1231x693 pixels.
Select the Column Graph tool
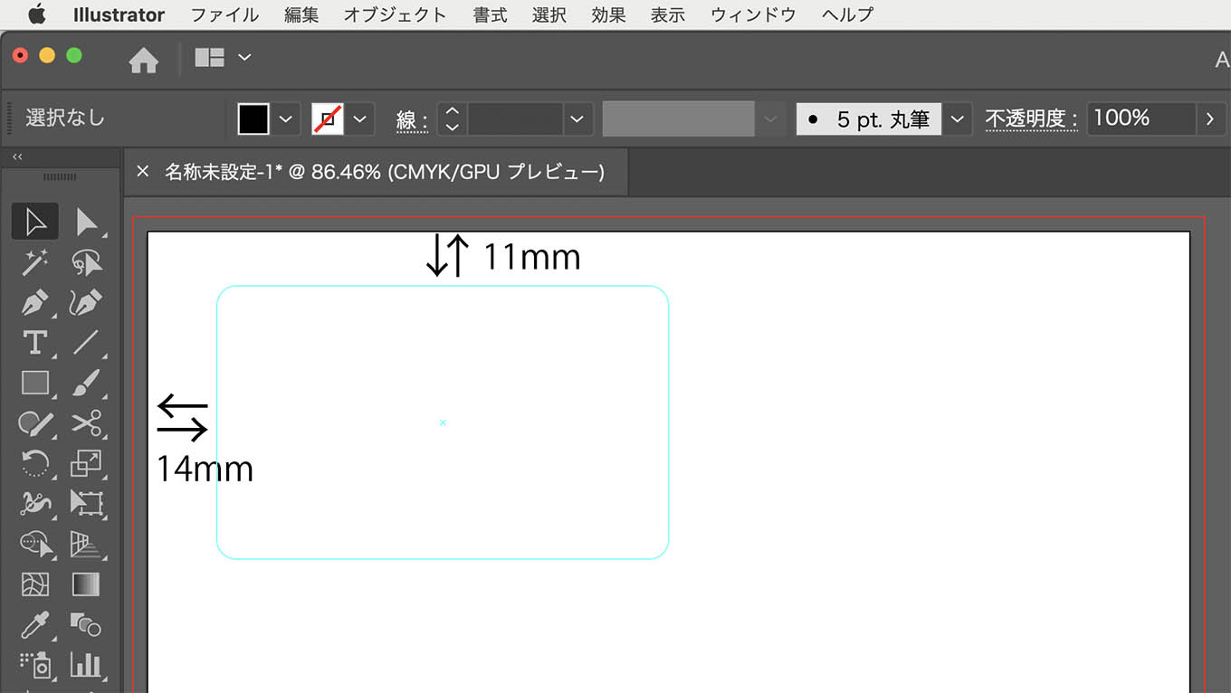click(86, 665)
